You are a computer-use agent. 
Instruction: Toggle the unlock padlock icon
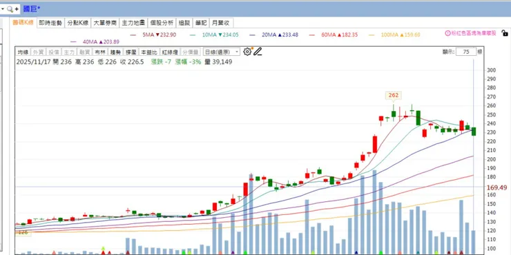(505, 33)
